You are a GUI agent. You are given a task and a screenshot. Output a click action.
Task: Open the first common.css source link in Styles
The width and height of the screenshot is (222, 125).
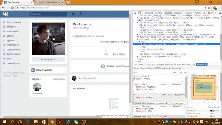pos(172,84)
